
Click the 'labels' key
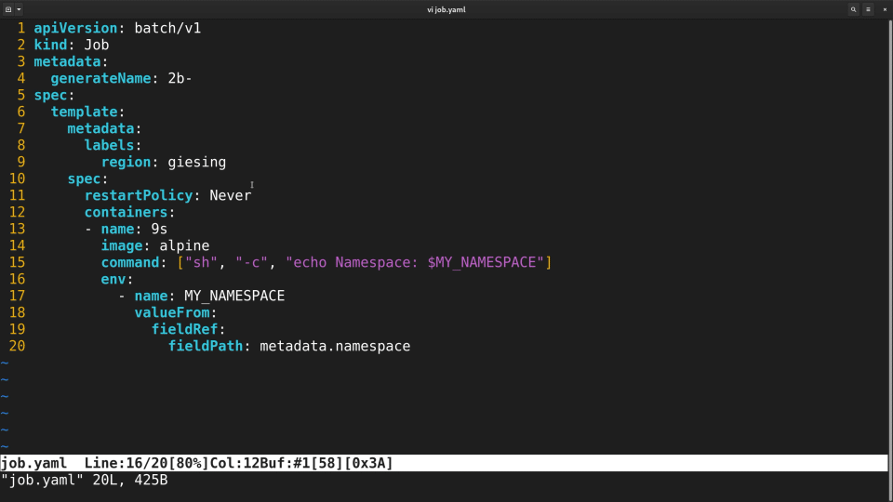point(109,145)
